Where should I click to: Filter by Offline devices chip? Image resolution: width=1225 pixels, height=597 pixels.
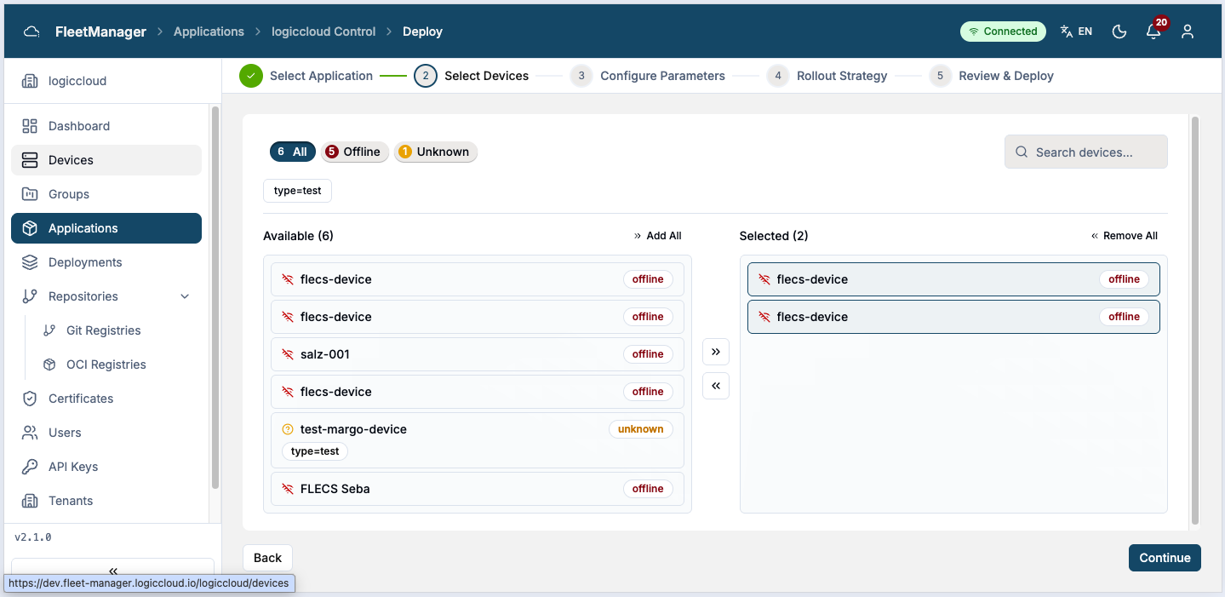coord(355,152)
